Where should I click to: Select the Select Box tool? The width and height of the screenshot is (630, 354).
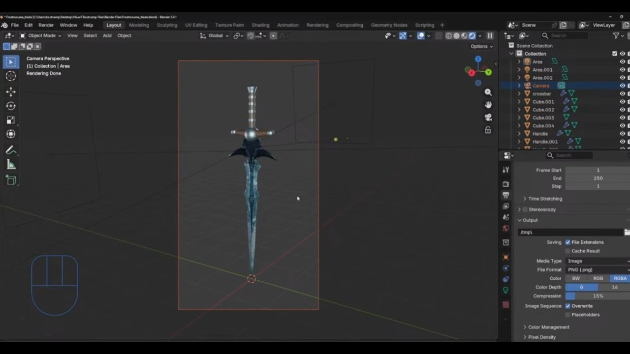[11, 62]
